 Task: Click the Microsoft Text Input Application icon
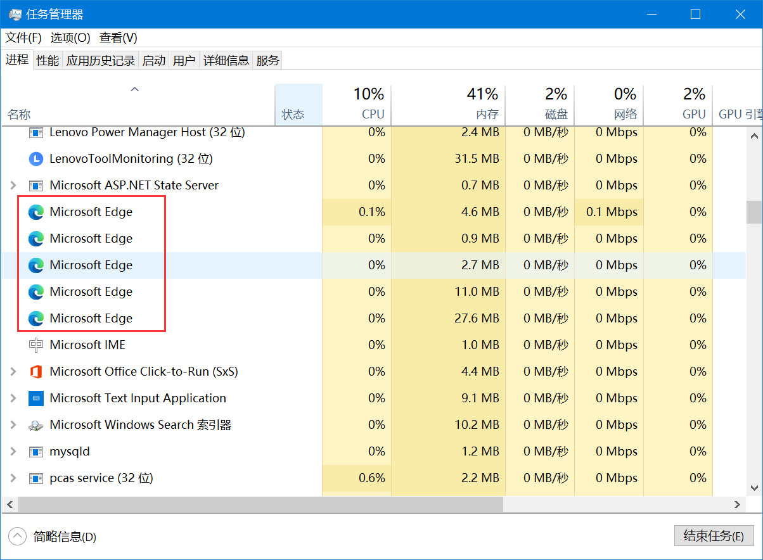(36, 398)
